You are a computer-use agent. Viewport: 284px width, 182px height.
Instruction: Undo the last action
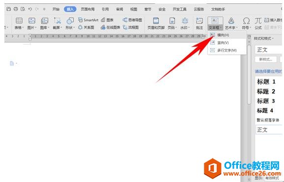tap(30, 9)
